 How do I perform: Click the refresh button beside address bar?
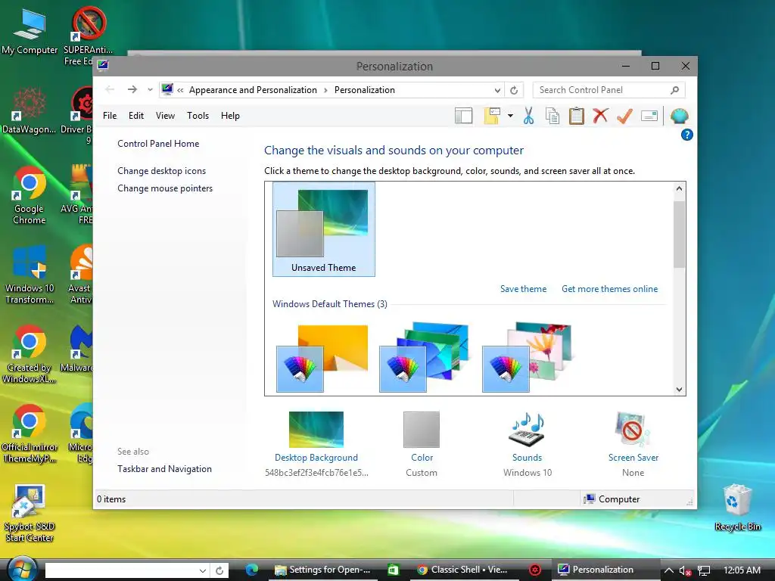[x=514, y=91]
